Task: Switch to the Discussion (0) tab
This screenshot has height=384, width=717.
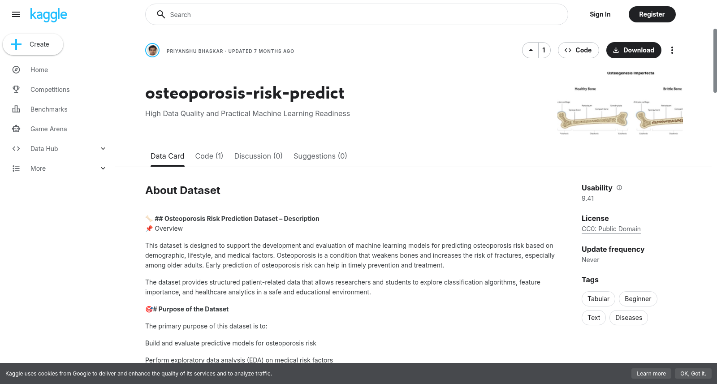Action: click(258, 156)
